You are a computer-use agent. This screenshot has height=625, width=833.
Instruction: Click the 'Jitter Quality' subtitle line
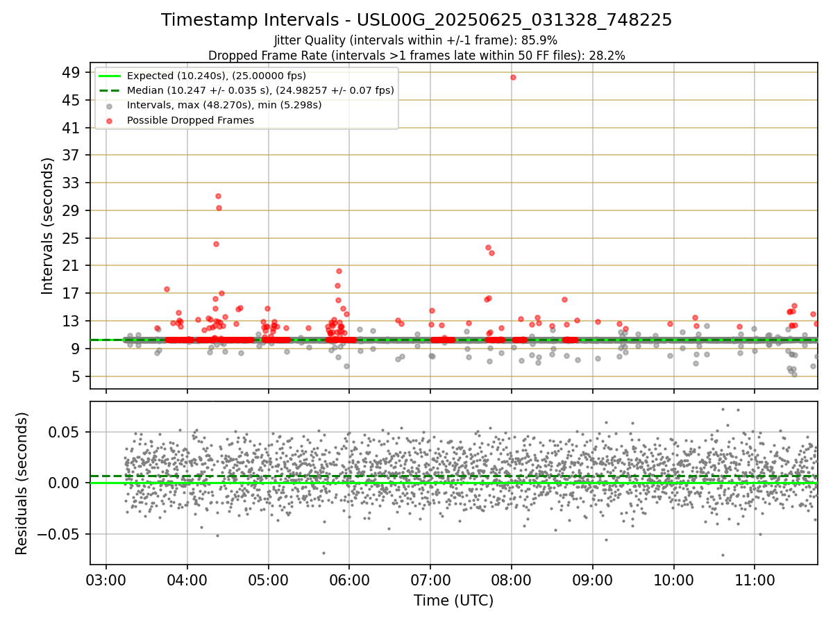point(416,40)
